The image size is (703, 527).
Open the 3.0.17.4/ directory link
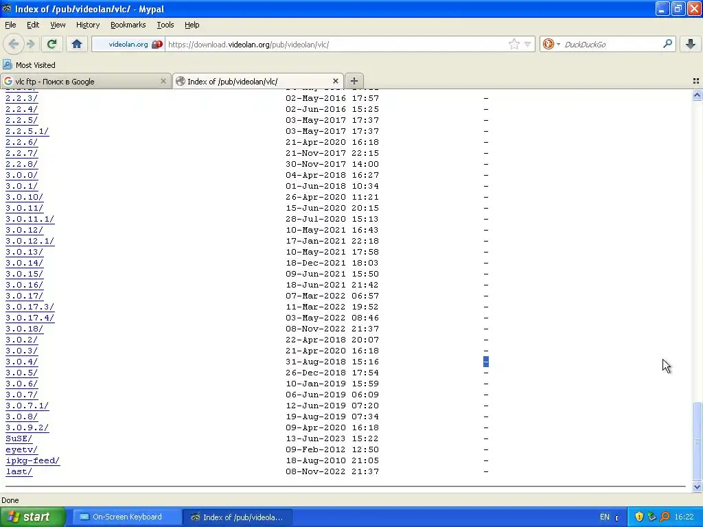30,318
